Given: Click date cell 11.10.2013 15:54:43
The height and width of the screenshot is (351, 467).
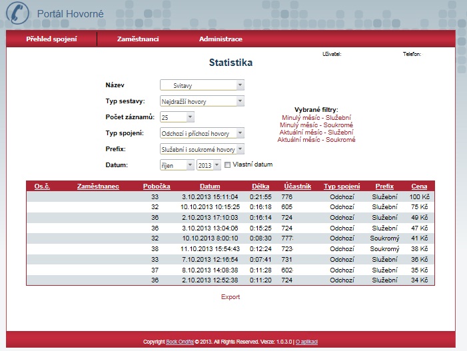Looking at the screenshot, I should (210, 249).
